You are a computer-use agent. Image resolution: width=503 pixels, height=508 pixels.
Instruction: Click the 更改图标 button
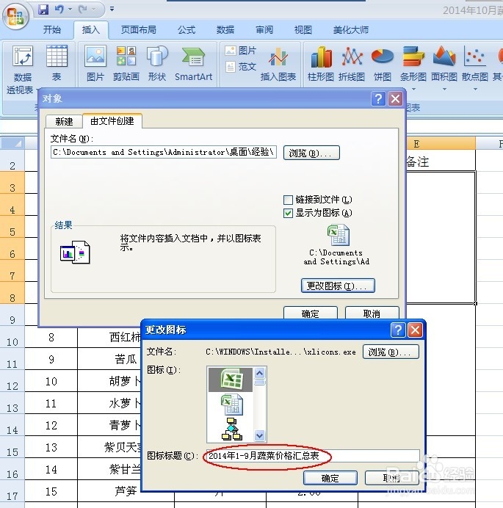(338, 286)
